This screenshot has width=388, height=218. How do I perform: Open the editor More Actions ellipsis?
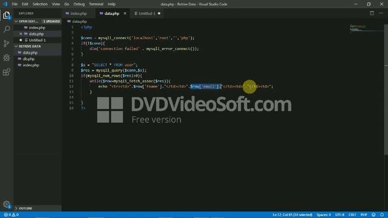pyautogui.click(x=381, y=13)
